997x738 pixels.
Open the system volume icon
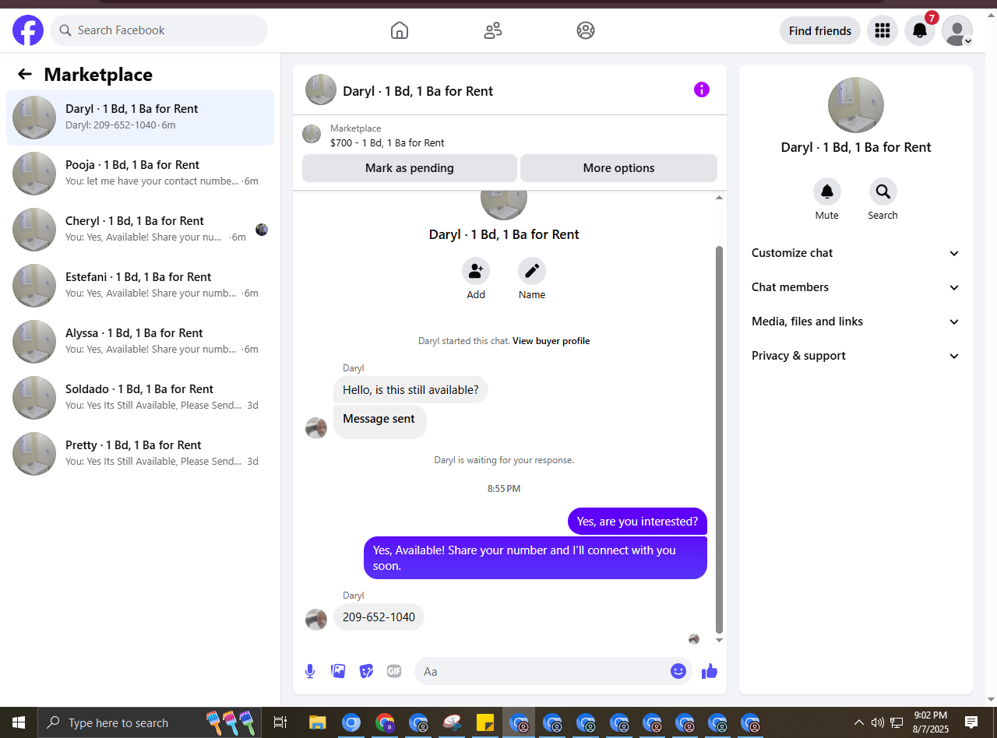pos(878,722)
